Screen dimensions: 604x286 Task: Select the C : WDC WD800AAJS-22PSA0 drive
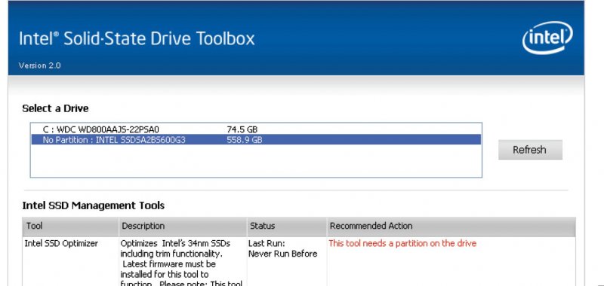point(256,129)
